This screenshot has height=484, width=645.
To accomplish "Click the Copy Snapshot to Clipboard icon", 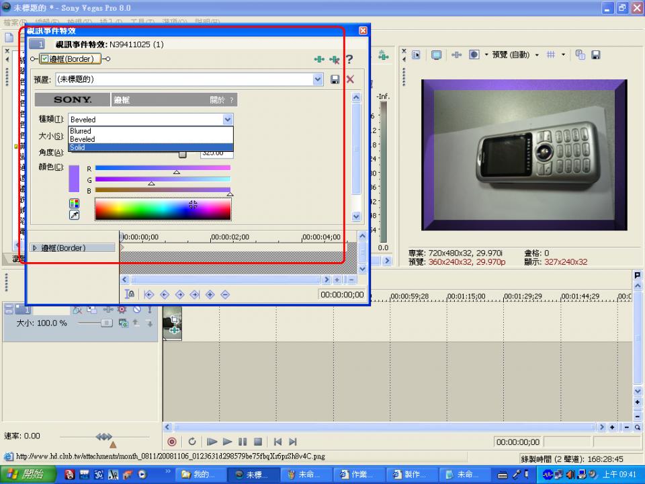I will click(x=580, y=55).
